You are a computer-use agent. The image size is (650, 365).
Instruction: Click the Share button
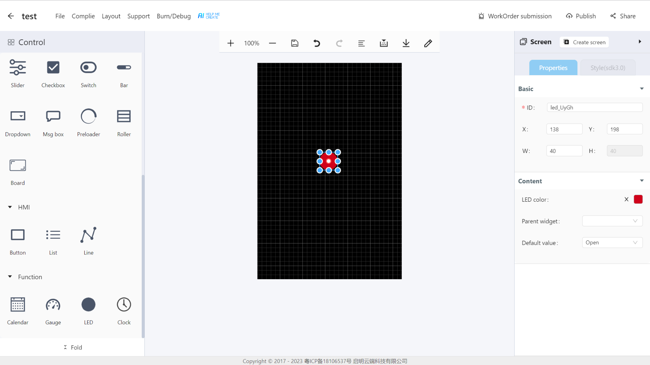click(x=623, y=16)
